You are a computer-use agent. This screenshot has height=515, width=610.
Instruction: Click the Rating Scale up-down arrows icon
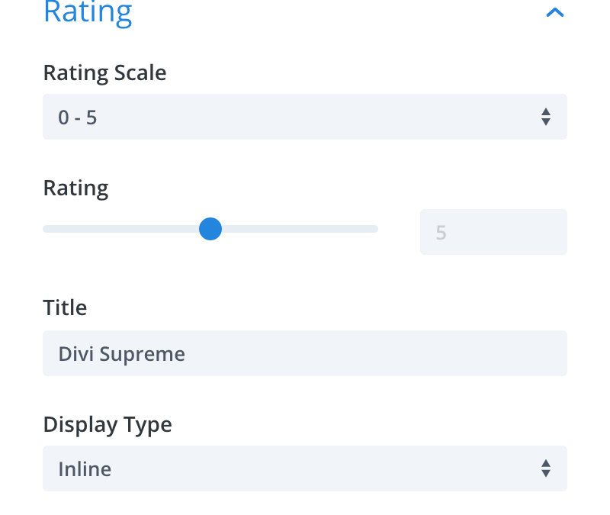[546, 117]
